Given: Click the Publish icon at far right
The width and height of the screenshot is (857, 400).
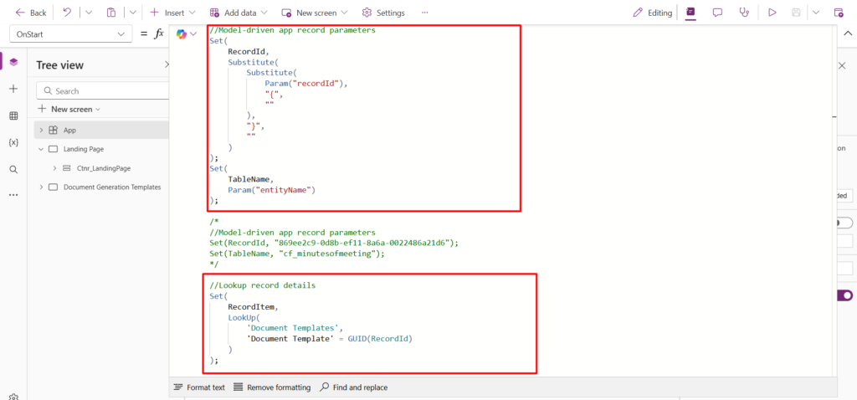Looking at the screenshot, I should click(x=839, y=13).
